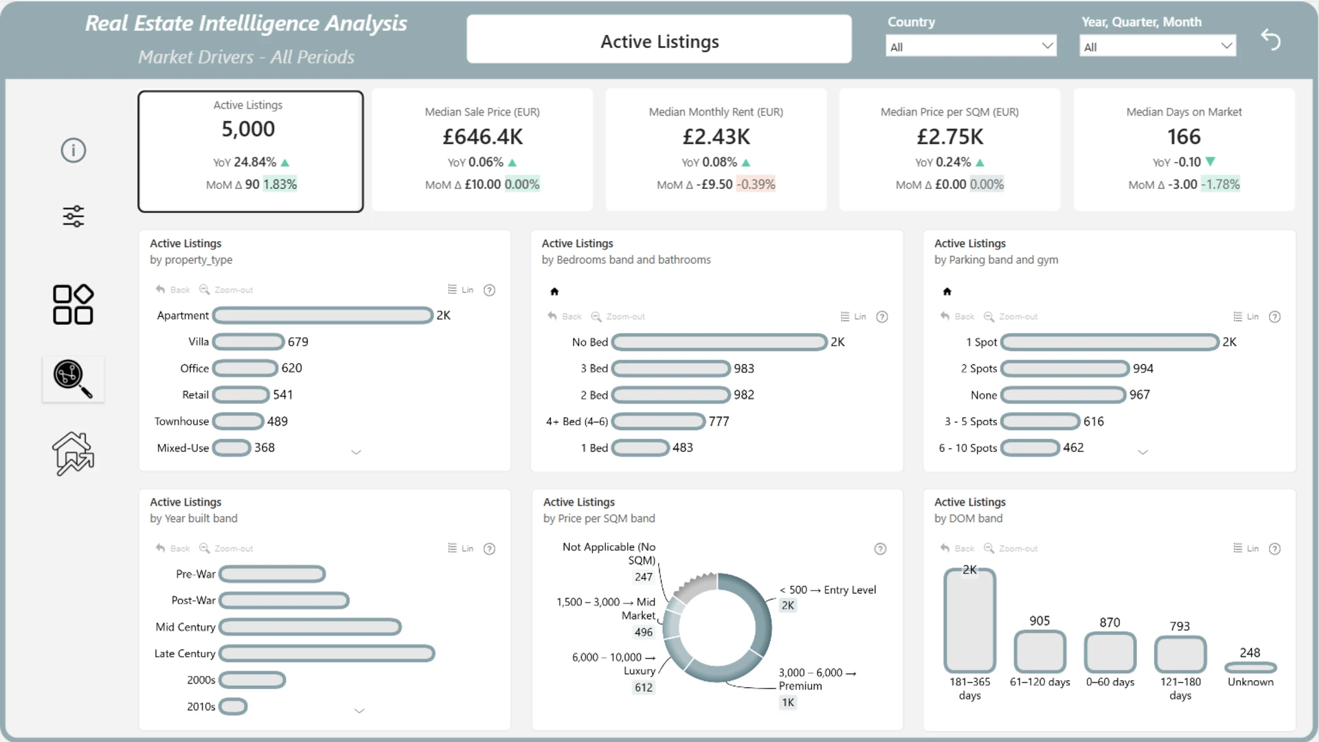Click the home icon in the Bedrooms chart
The height and width of the screenshot is (742, 1319).
coord(554,291)
